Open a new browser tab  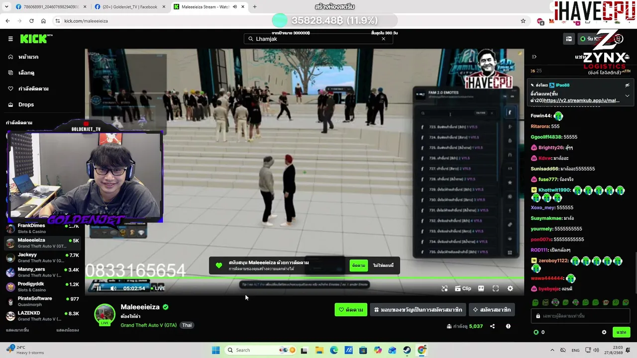(254, 7)
